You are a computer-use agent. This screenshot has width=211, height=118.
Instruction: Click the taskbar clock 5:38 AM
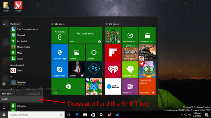(197, 115)
